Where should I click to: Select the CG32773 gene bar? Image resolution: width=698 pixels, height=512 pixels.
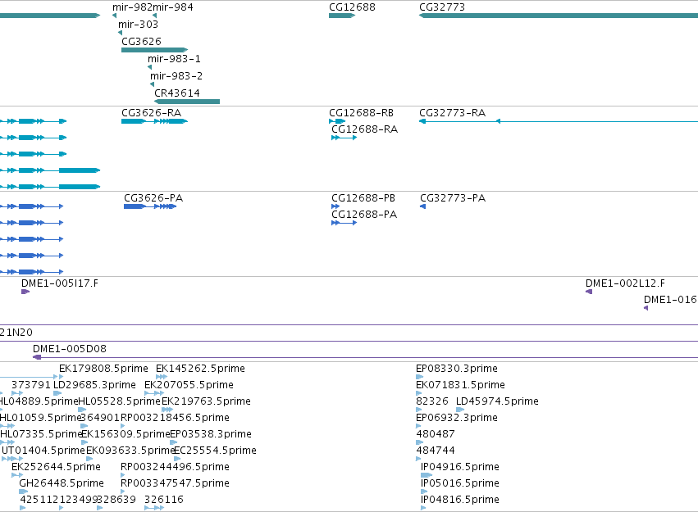(x=559, y=16)
